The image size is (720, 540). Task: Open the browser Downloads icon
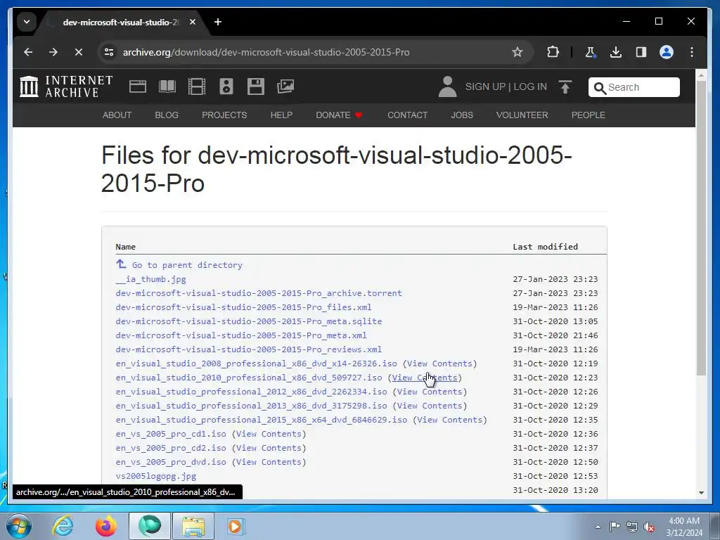(616, 52)
